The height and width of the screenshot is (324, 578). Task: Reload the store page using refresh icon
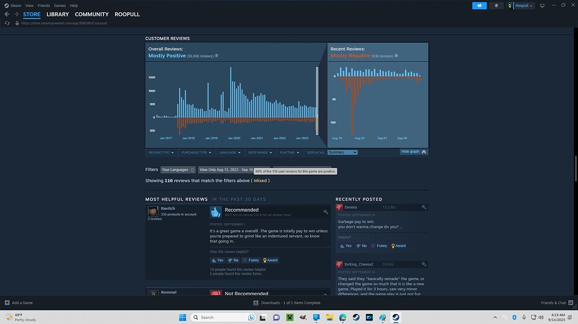tap(7, 23)
